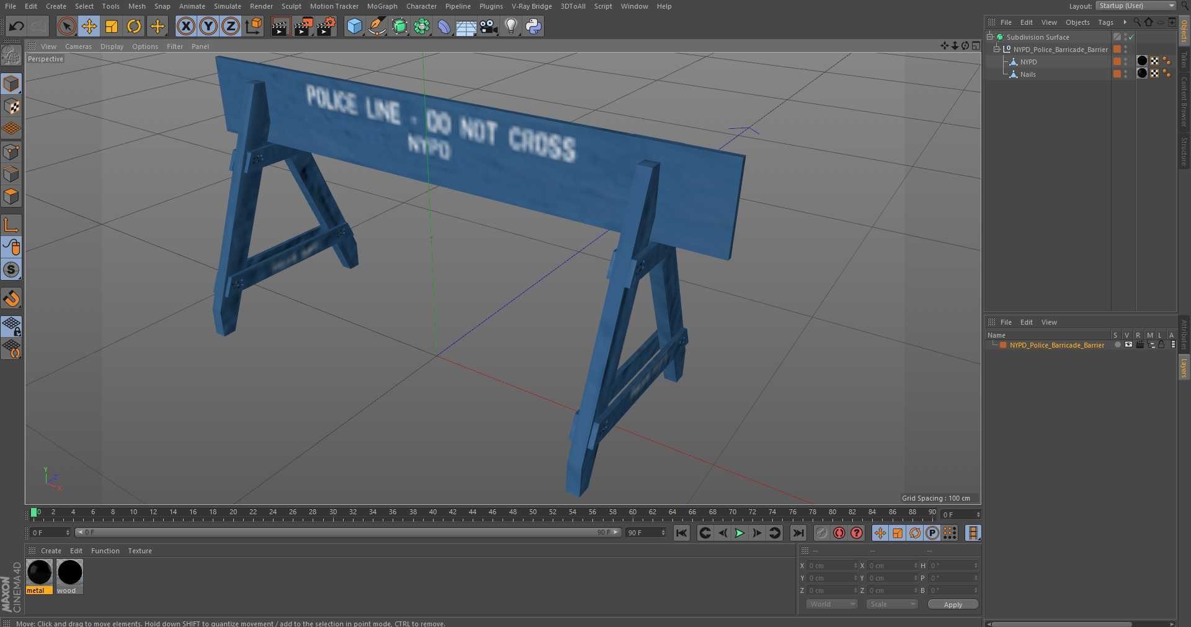Viewport: 1191px width, 627px height.
Task: Open material manager Create menu
Action: coord(51,551)
